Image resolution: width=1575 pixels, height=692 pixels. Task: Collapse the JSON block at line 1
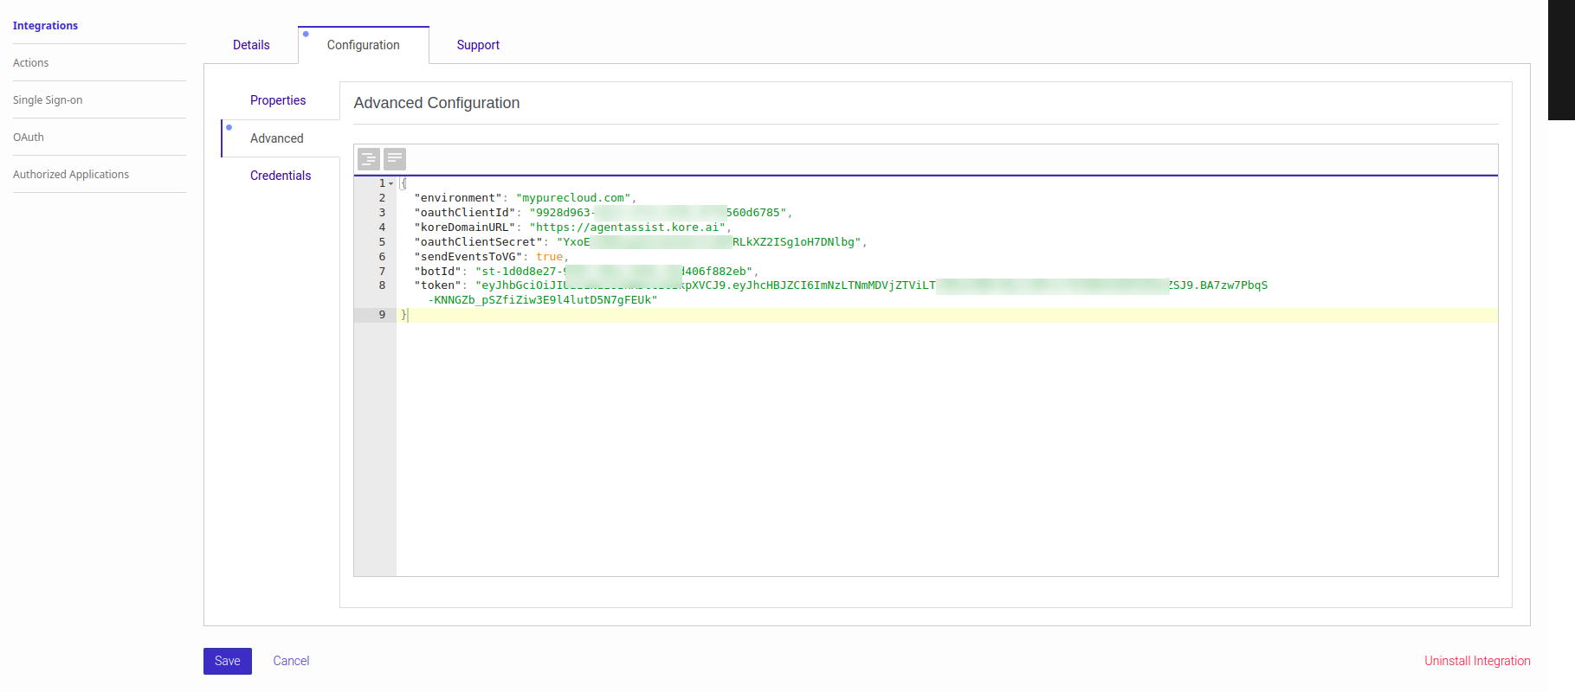click(391, 183)
